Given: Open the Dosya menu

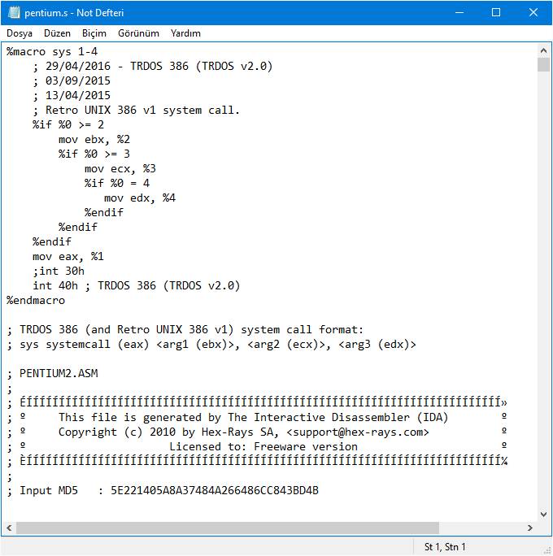Looking at the screenshot, I should click(x=20, y=33).
